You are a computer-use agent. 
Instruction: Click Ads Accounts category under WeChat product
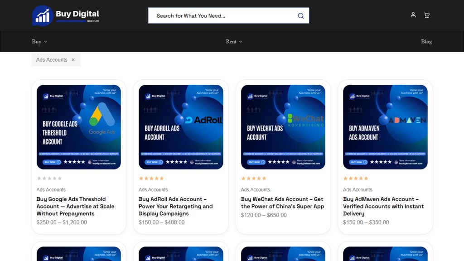[x=256, y=190]
